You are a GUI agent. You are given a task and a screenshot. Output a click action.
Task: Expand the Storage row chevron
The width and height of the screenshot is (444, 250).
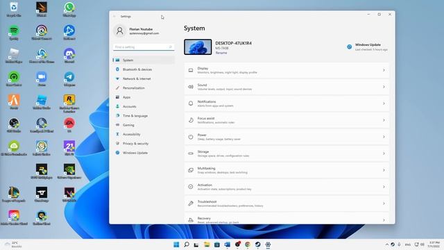(x=384, y=153)
